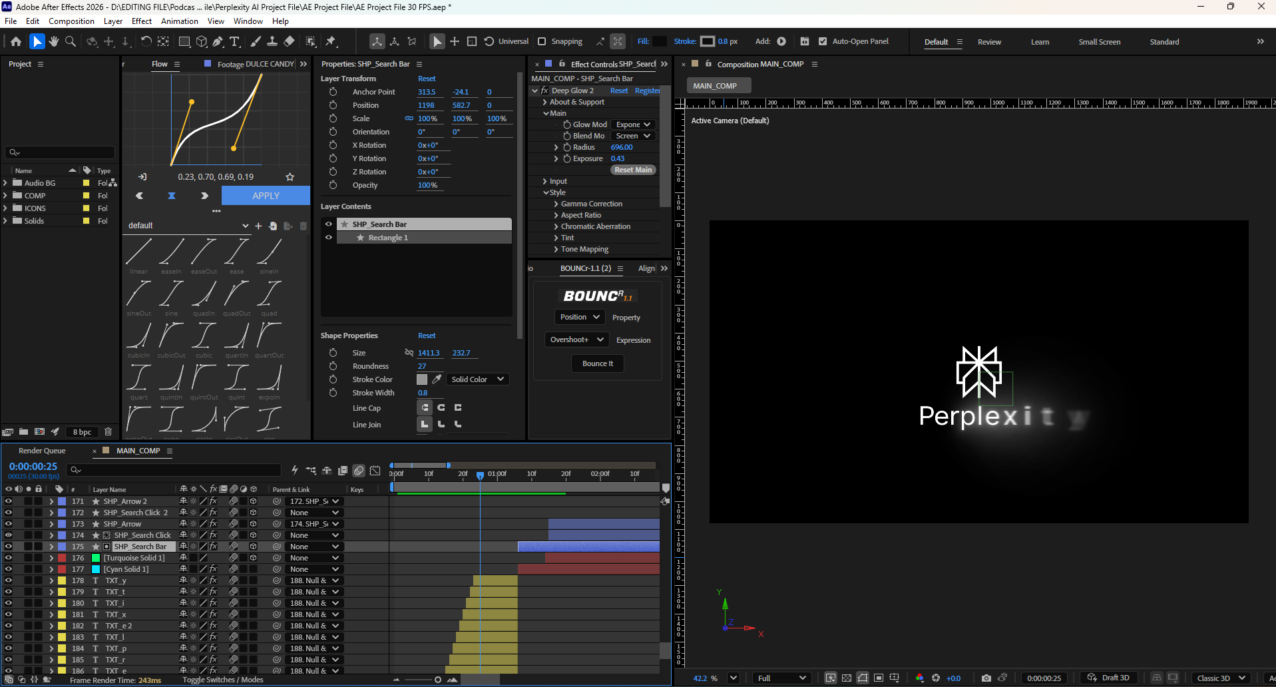
Task: Open the graph editor icon in timeline
Action: tap(375, 471)
